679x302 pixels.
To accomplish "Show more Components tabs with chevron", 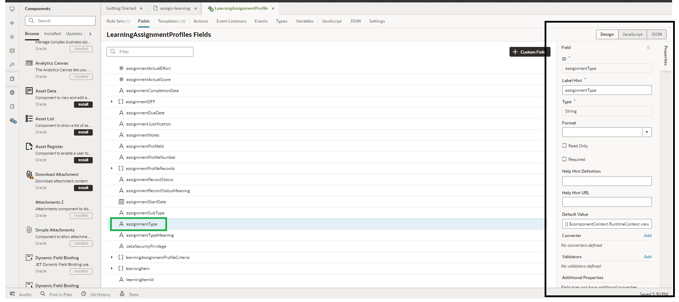I will click(90, 34).
